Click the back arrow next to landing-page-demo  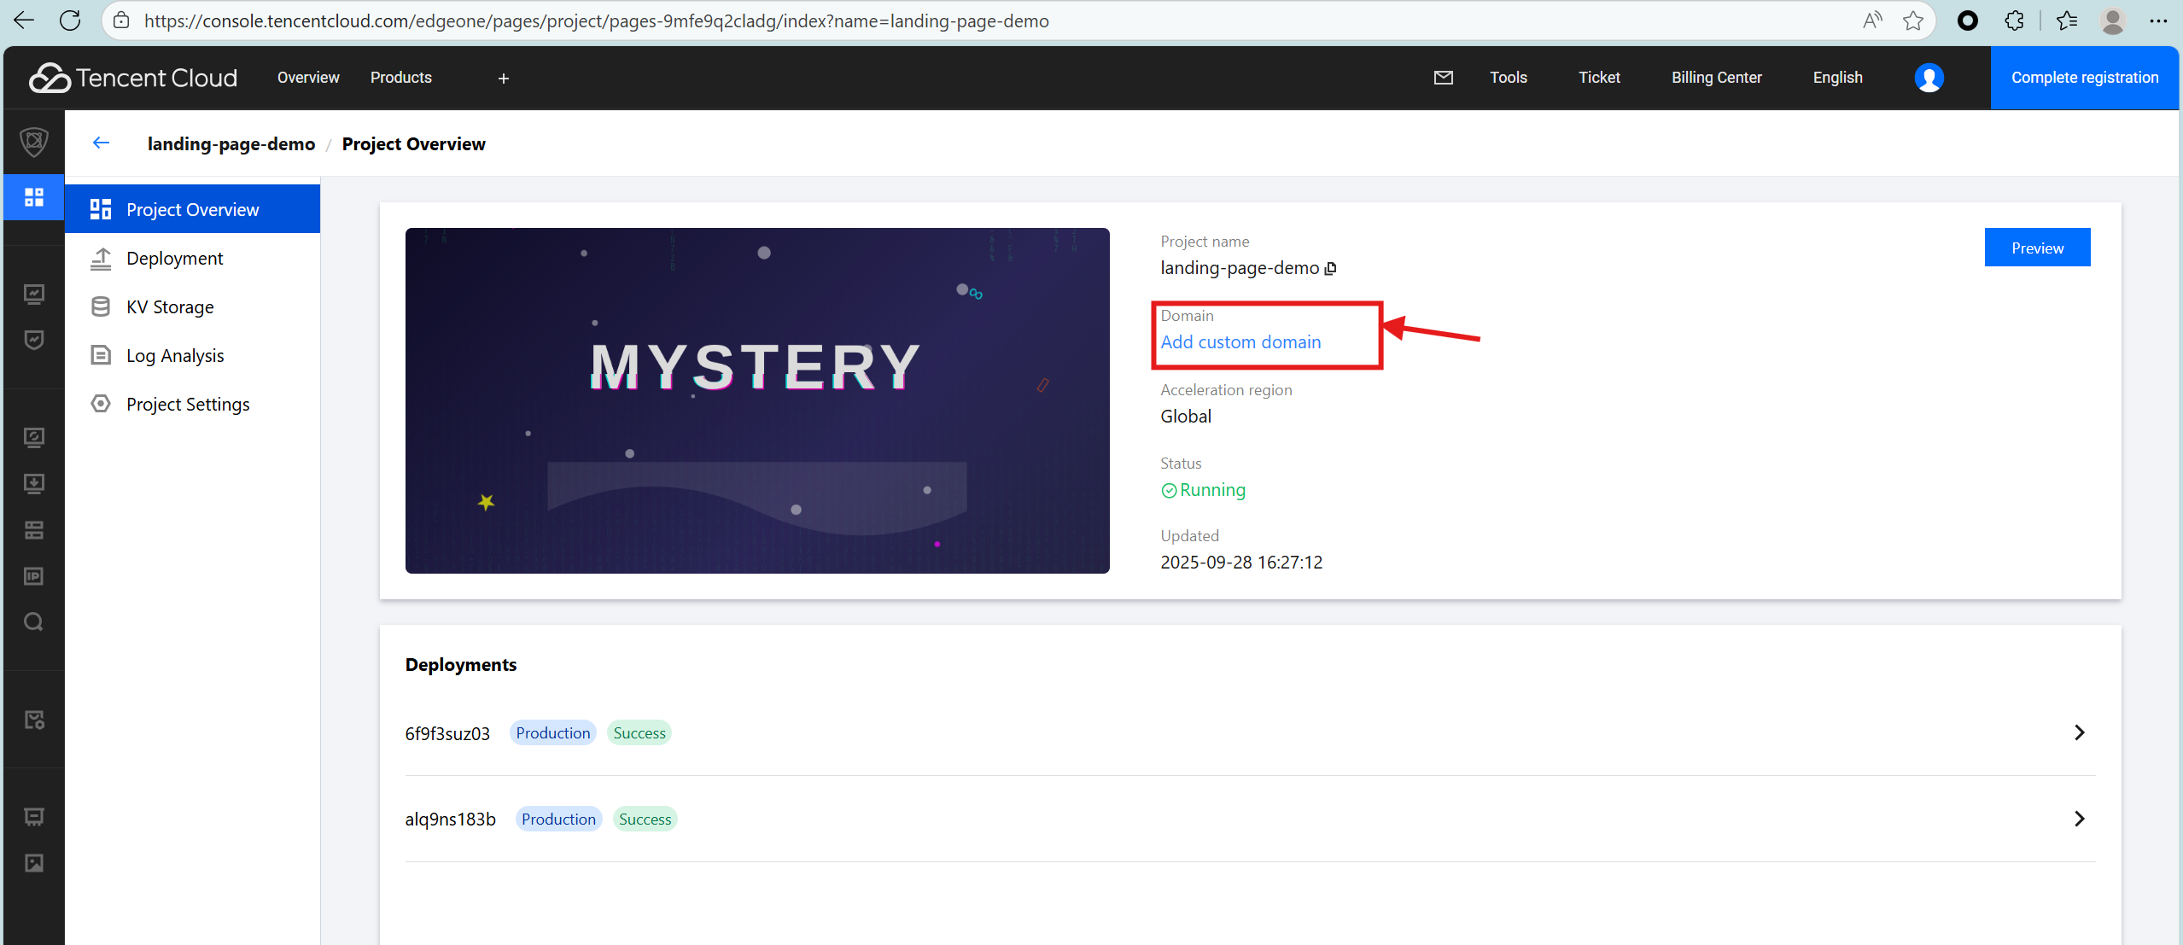[x=102, y=143]
